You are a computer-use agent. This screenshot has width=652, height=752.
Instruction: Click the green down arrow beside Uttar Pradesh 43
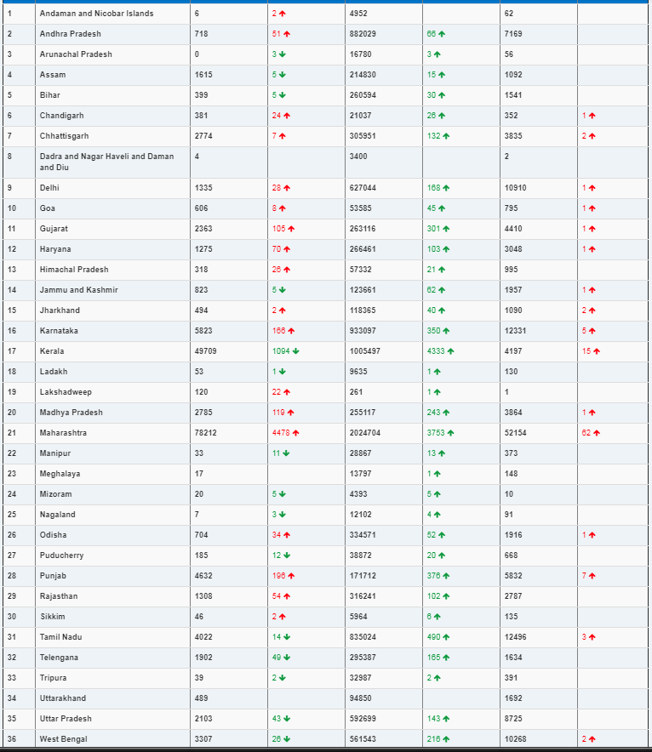pyautogui.click(x=287, y=719)
